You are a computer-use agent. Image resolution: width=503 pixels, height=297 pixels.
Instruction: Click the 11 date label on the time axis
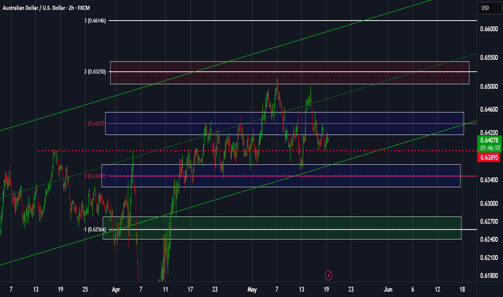pyautogui.click(x=165, y=289)
